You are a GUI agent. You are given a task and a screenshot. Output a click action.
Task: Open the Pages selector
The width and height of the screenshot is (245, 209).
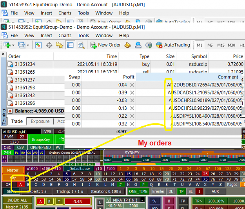pyautogui.click(x=232, y=185)
